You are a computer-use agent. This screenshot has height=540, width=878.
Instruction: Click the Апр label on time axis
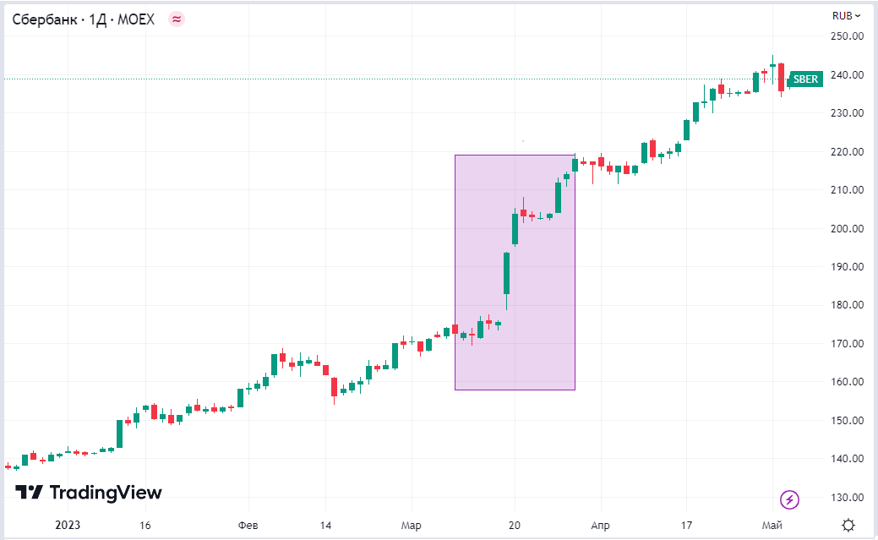coord(599,525)
